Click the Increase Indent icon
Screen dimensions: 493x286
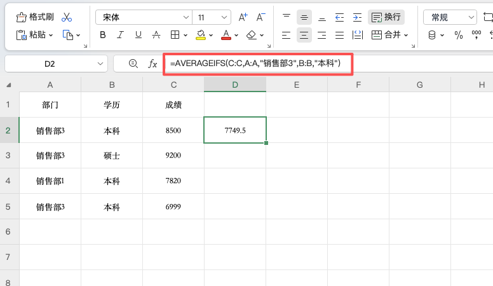point(358,17)
